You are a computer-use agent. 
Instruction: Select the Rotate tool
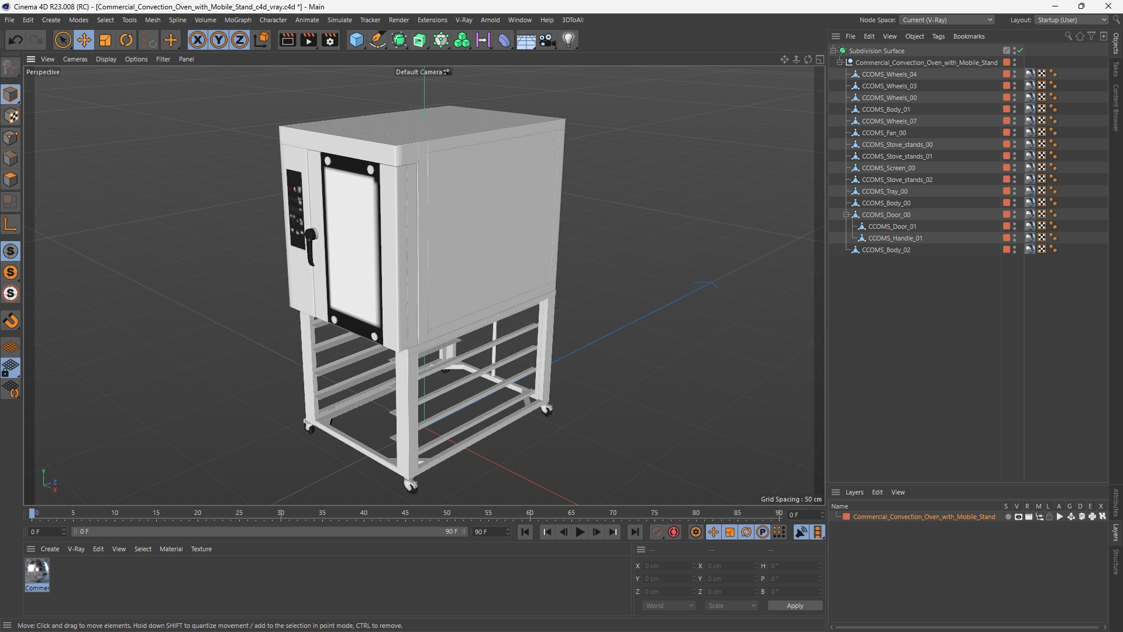[126, 40]
